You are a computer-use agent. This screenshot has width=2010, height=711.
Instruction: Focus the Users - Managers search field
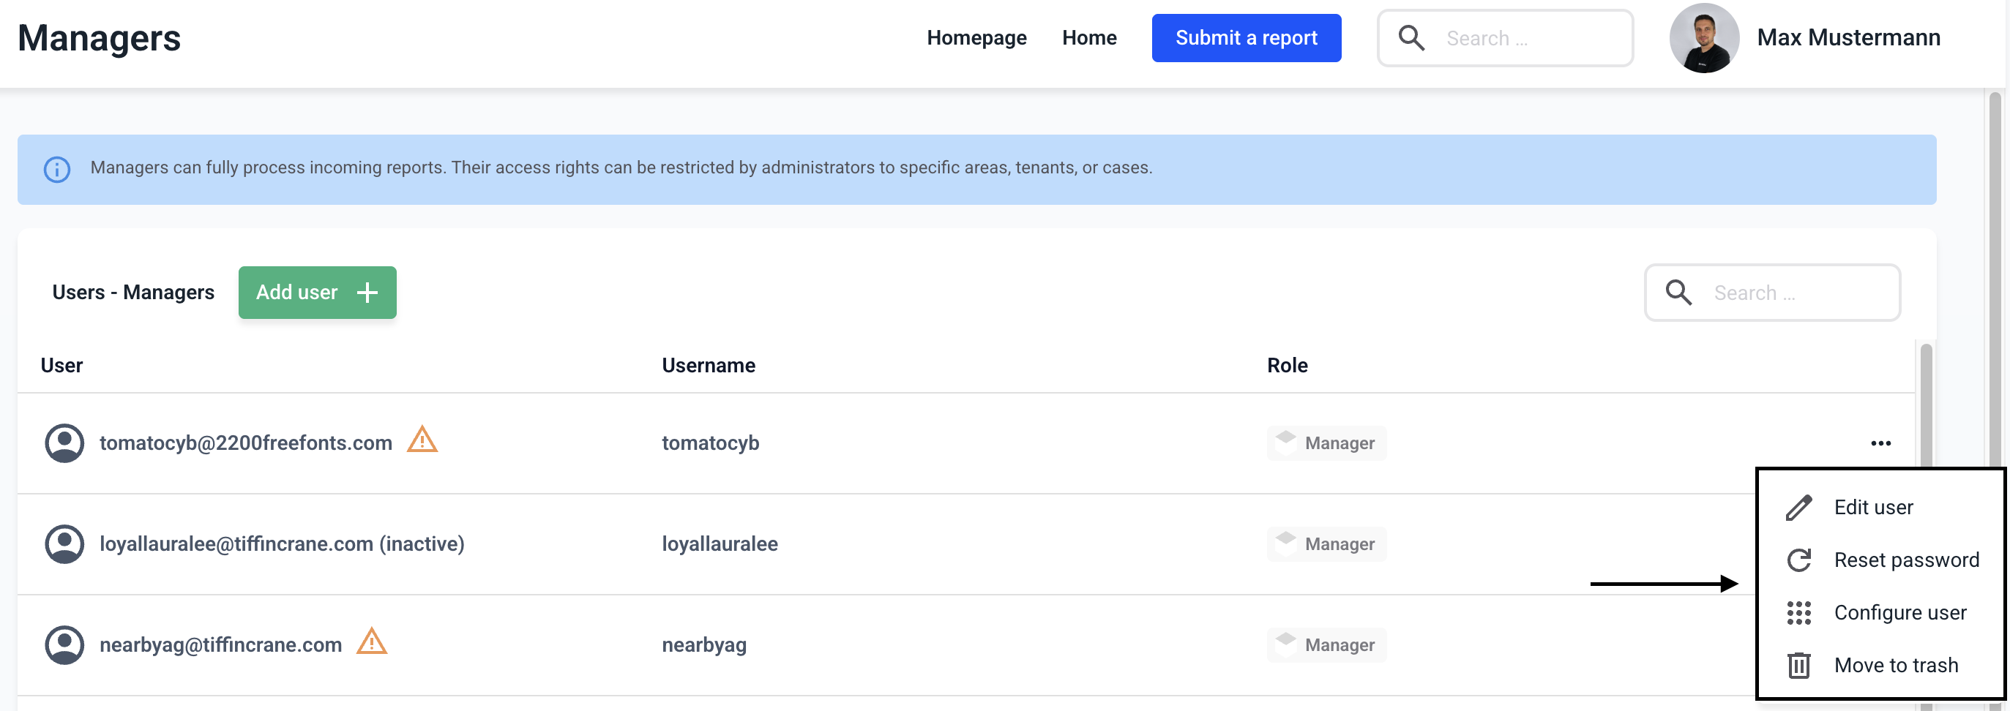[1795, 293]
